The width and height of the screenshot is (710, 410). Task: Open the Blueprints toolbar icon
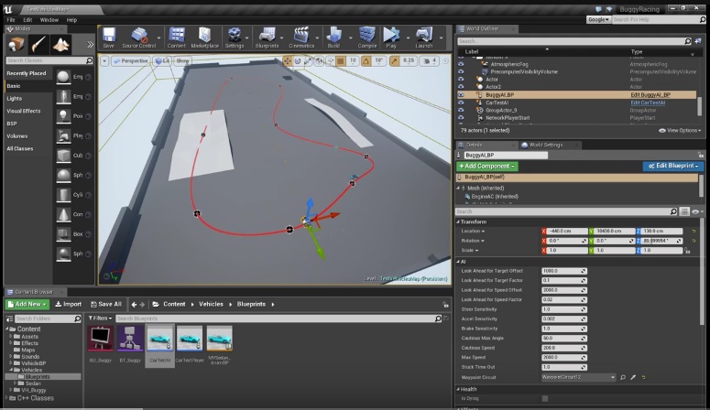pos(267,36)
